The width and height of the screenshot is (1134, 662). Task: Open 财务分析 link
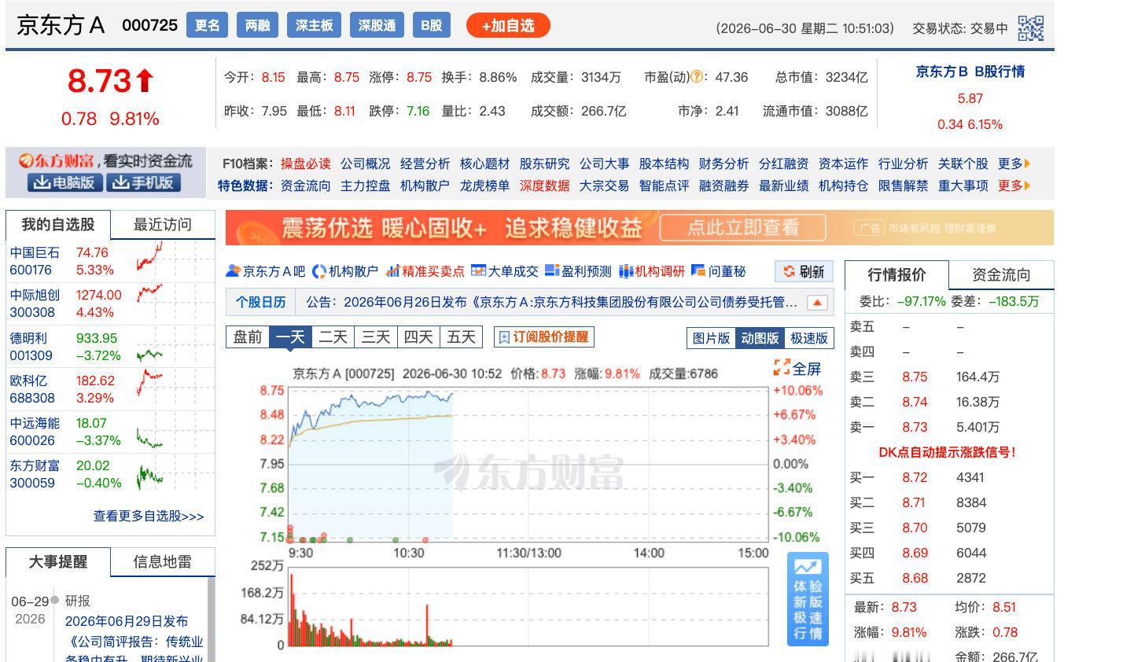(723, 164)
